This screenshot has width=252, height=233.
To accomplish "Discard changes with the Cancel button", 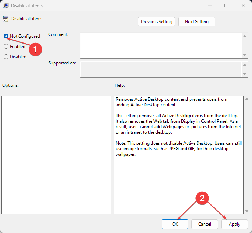I will (205, 224).
